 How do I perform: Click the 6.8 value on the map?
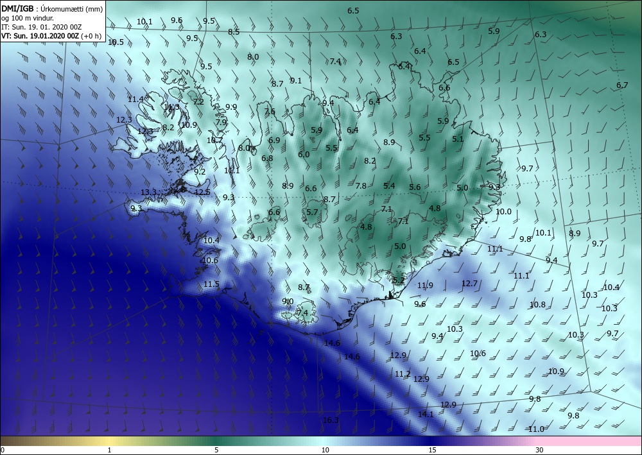pyautogui.click(x=267, y=158)
